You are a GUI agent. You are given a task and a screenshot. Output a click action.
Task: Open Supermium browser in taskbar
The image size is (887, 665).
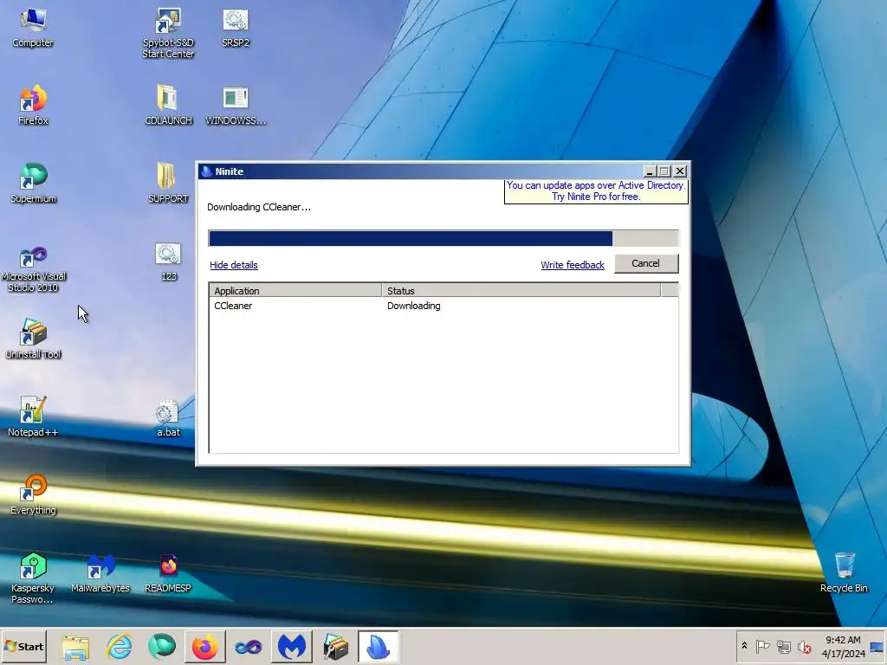pyautogui.click(x=162, y=647)
